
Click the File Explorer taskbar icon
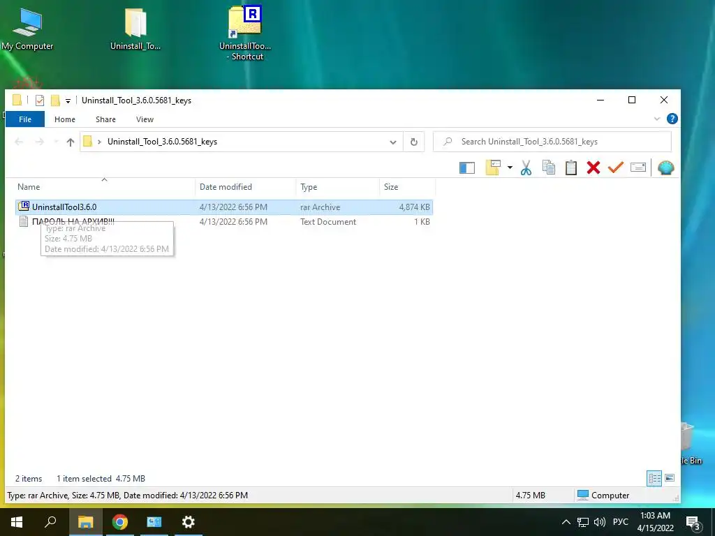point(85,522)
